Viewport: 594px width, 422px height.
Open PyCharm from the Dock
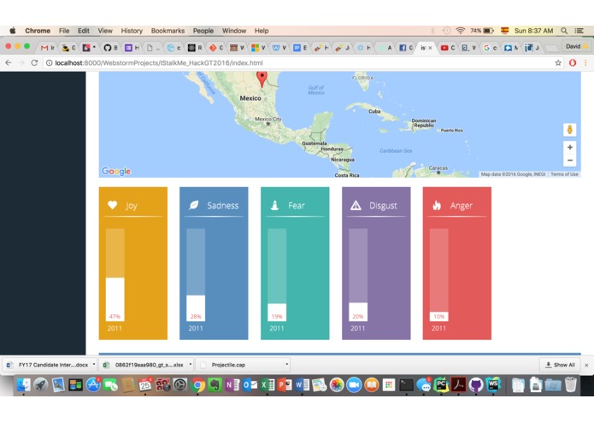441,385
